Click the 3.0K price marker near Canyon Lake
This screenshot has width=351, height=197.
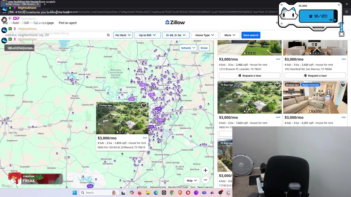90,186
